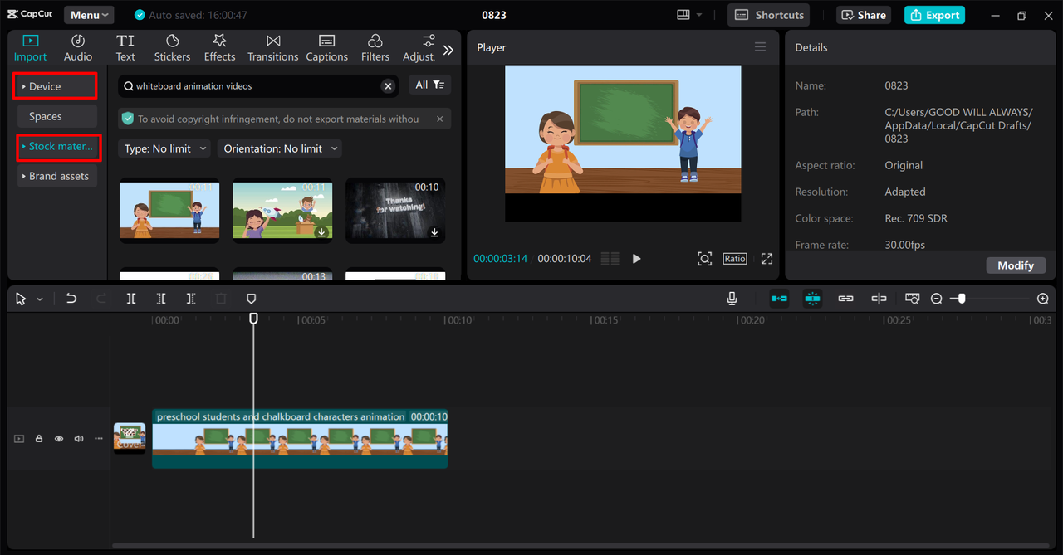The image size is (1063, 555).
Task: Dismiss the copyright infringement notice
Action: point(439,119)
